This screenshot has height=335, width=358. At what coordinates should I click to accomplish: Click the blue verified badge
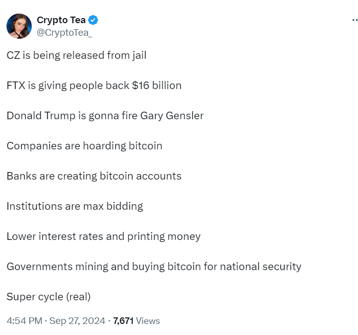click(93, 20)
